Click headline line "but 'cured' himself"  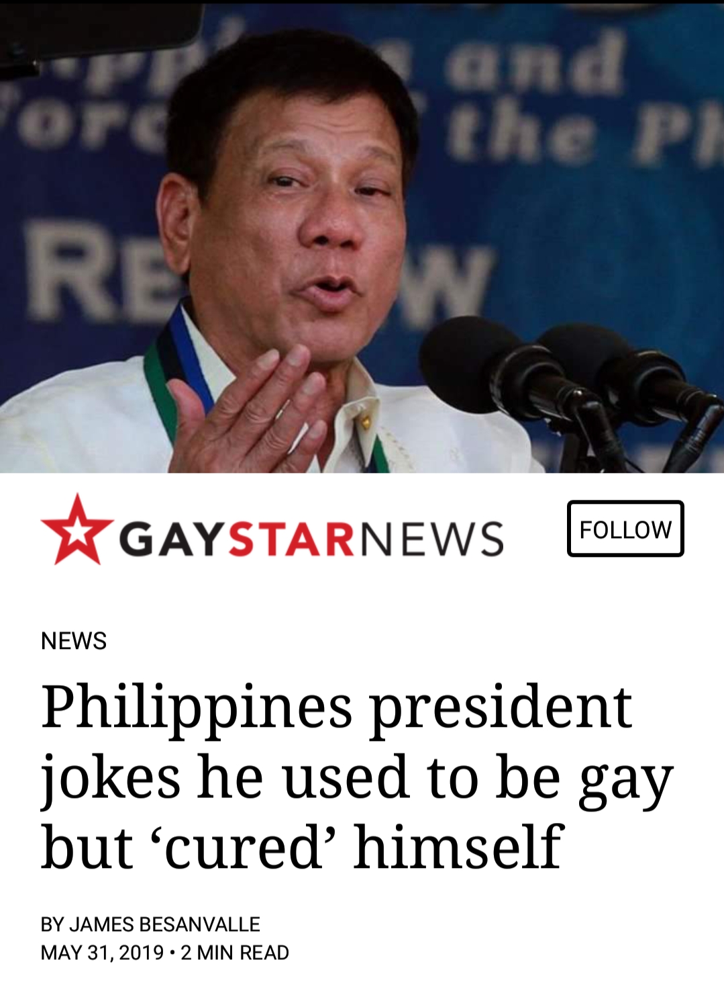point(302,846)
